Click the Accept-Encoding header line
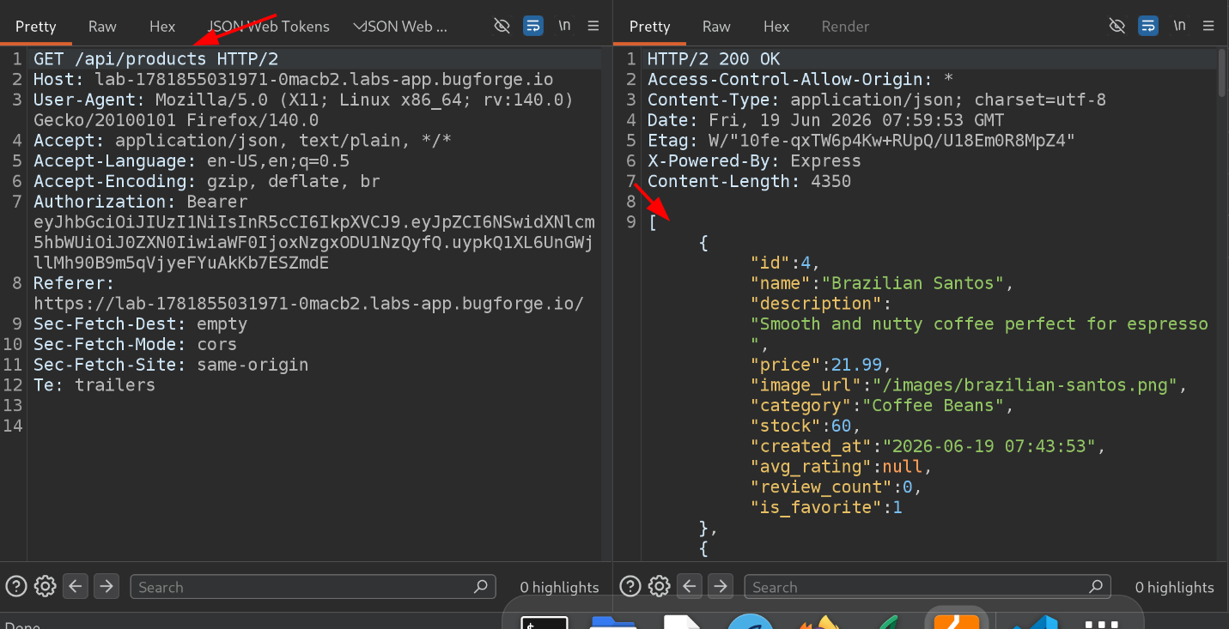This screenshot has width=1229, height=629. [207, 182]
